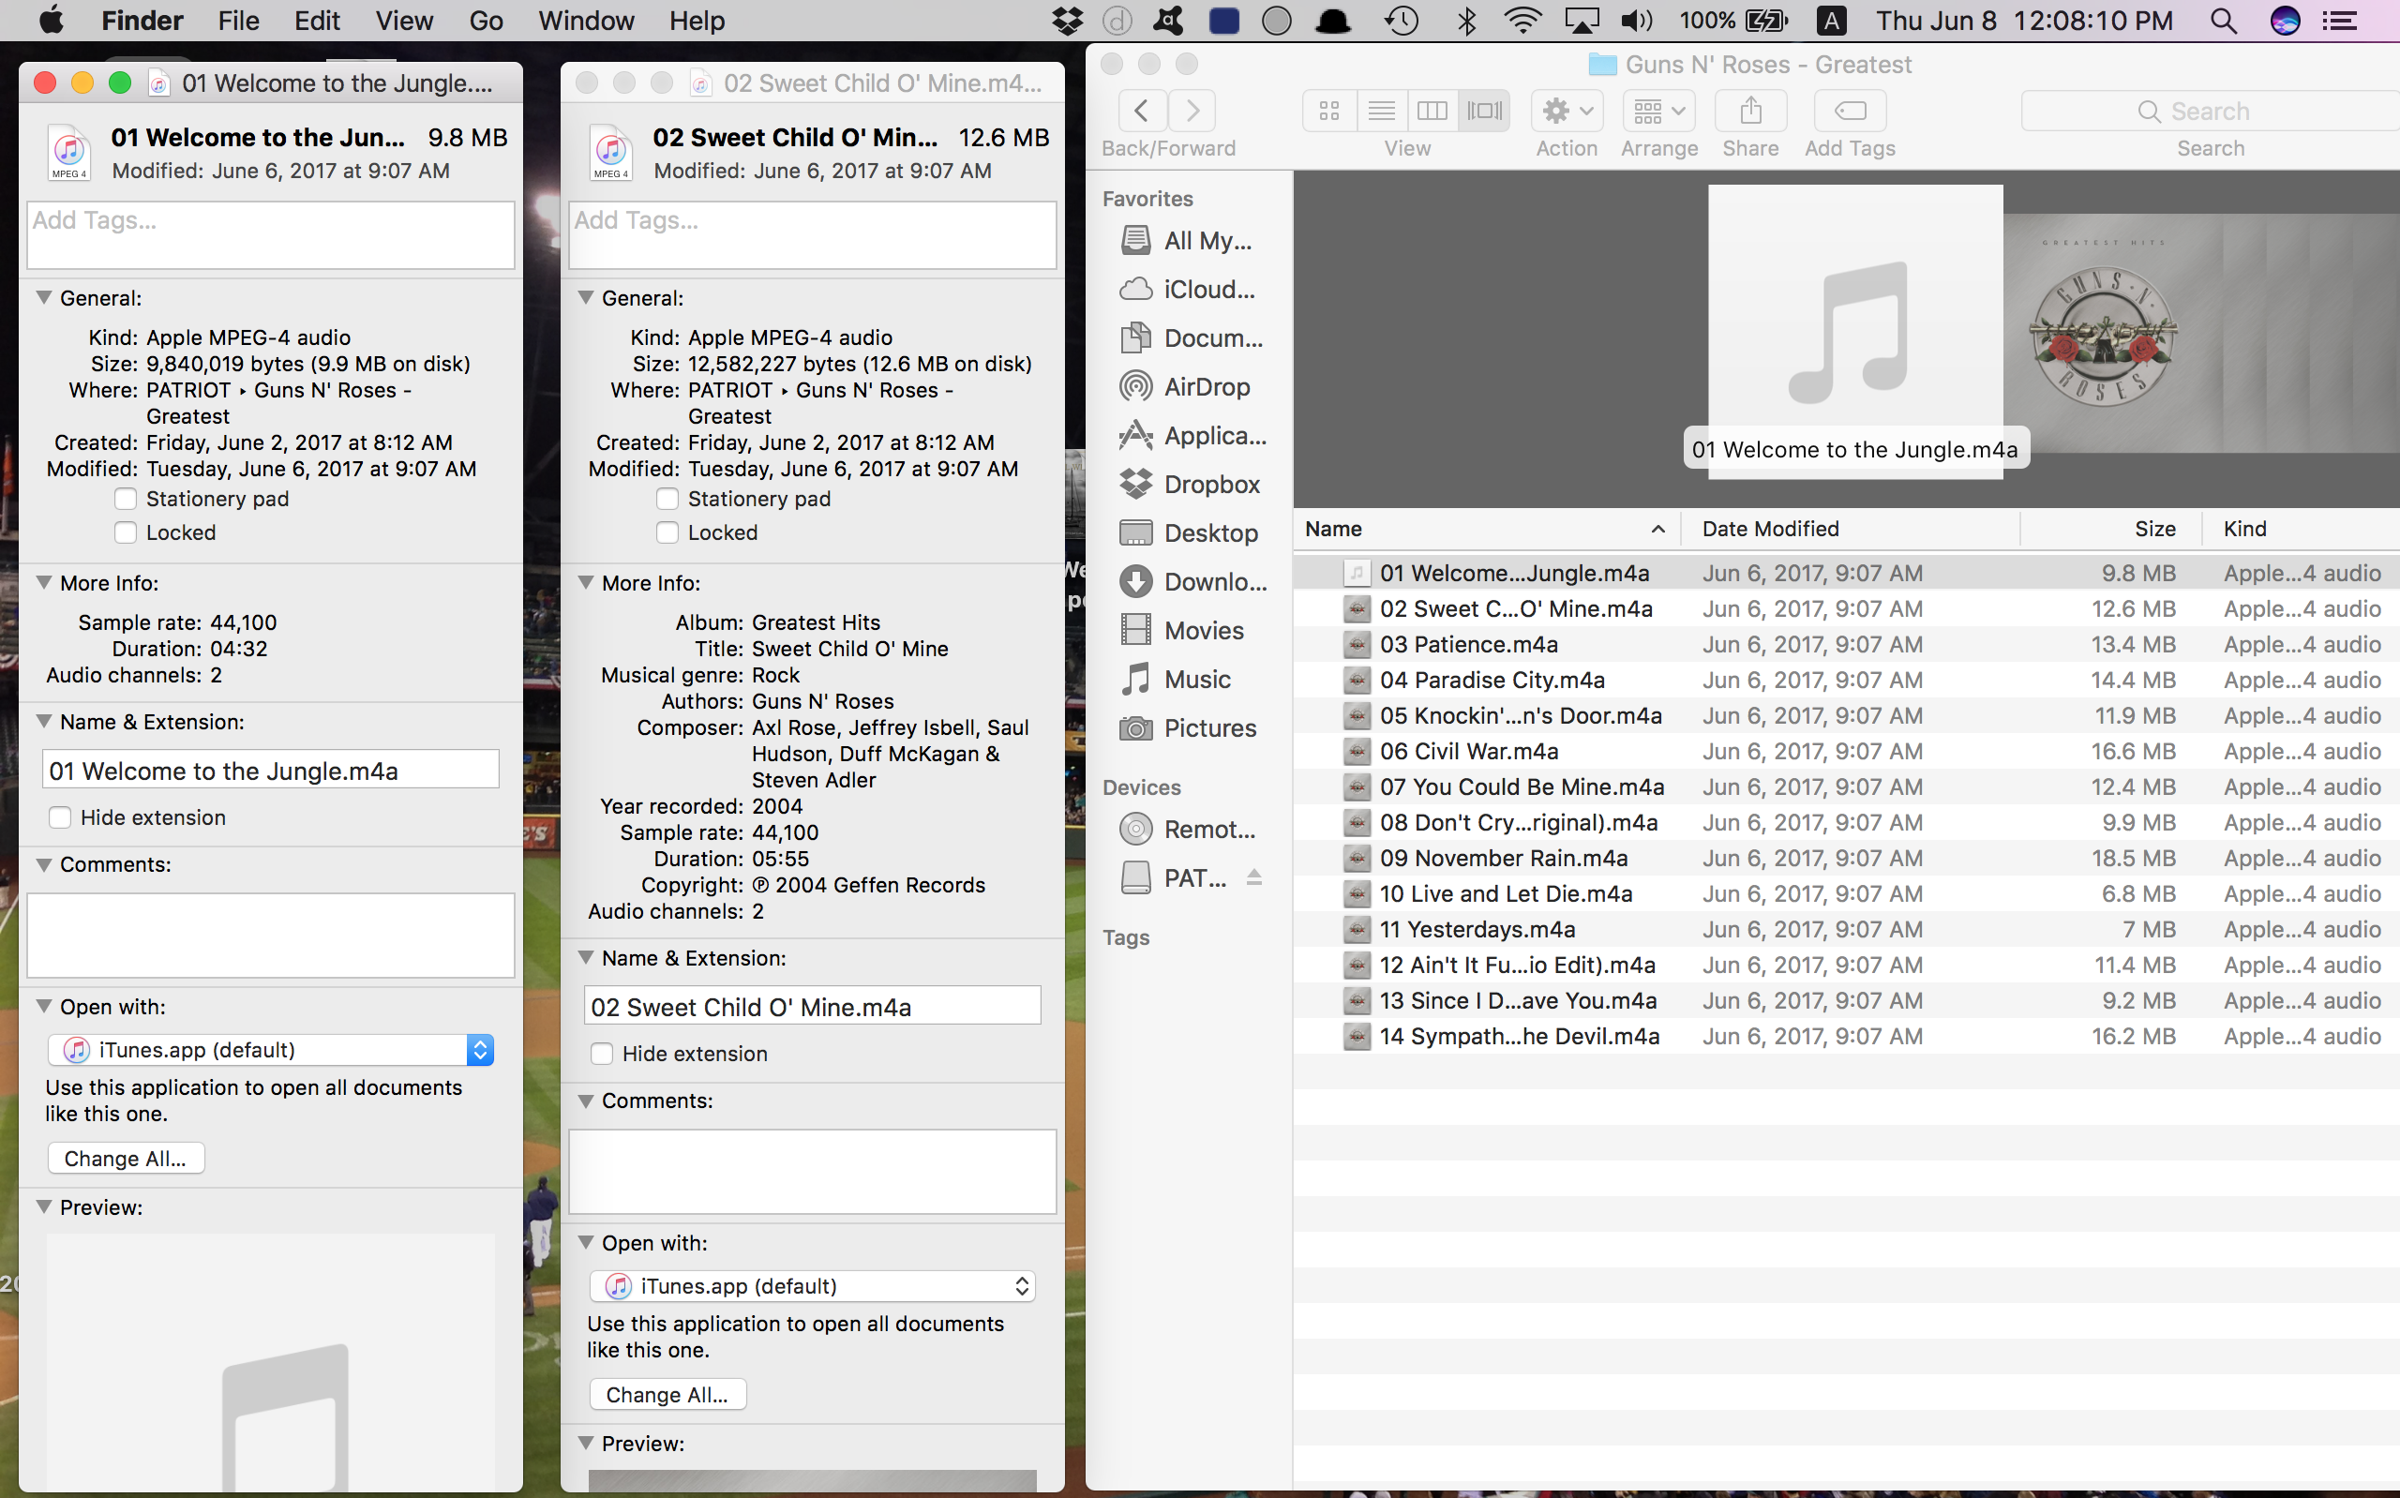Open Time Machine menu bar icon

[1402, 21]
